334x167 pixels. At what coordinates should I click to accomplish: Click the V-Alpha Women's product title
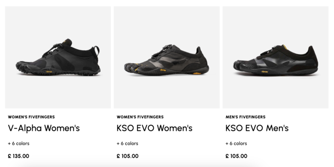pos(44,128)
